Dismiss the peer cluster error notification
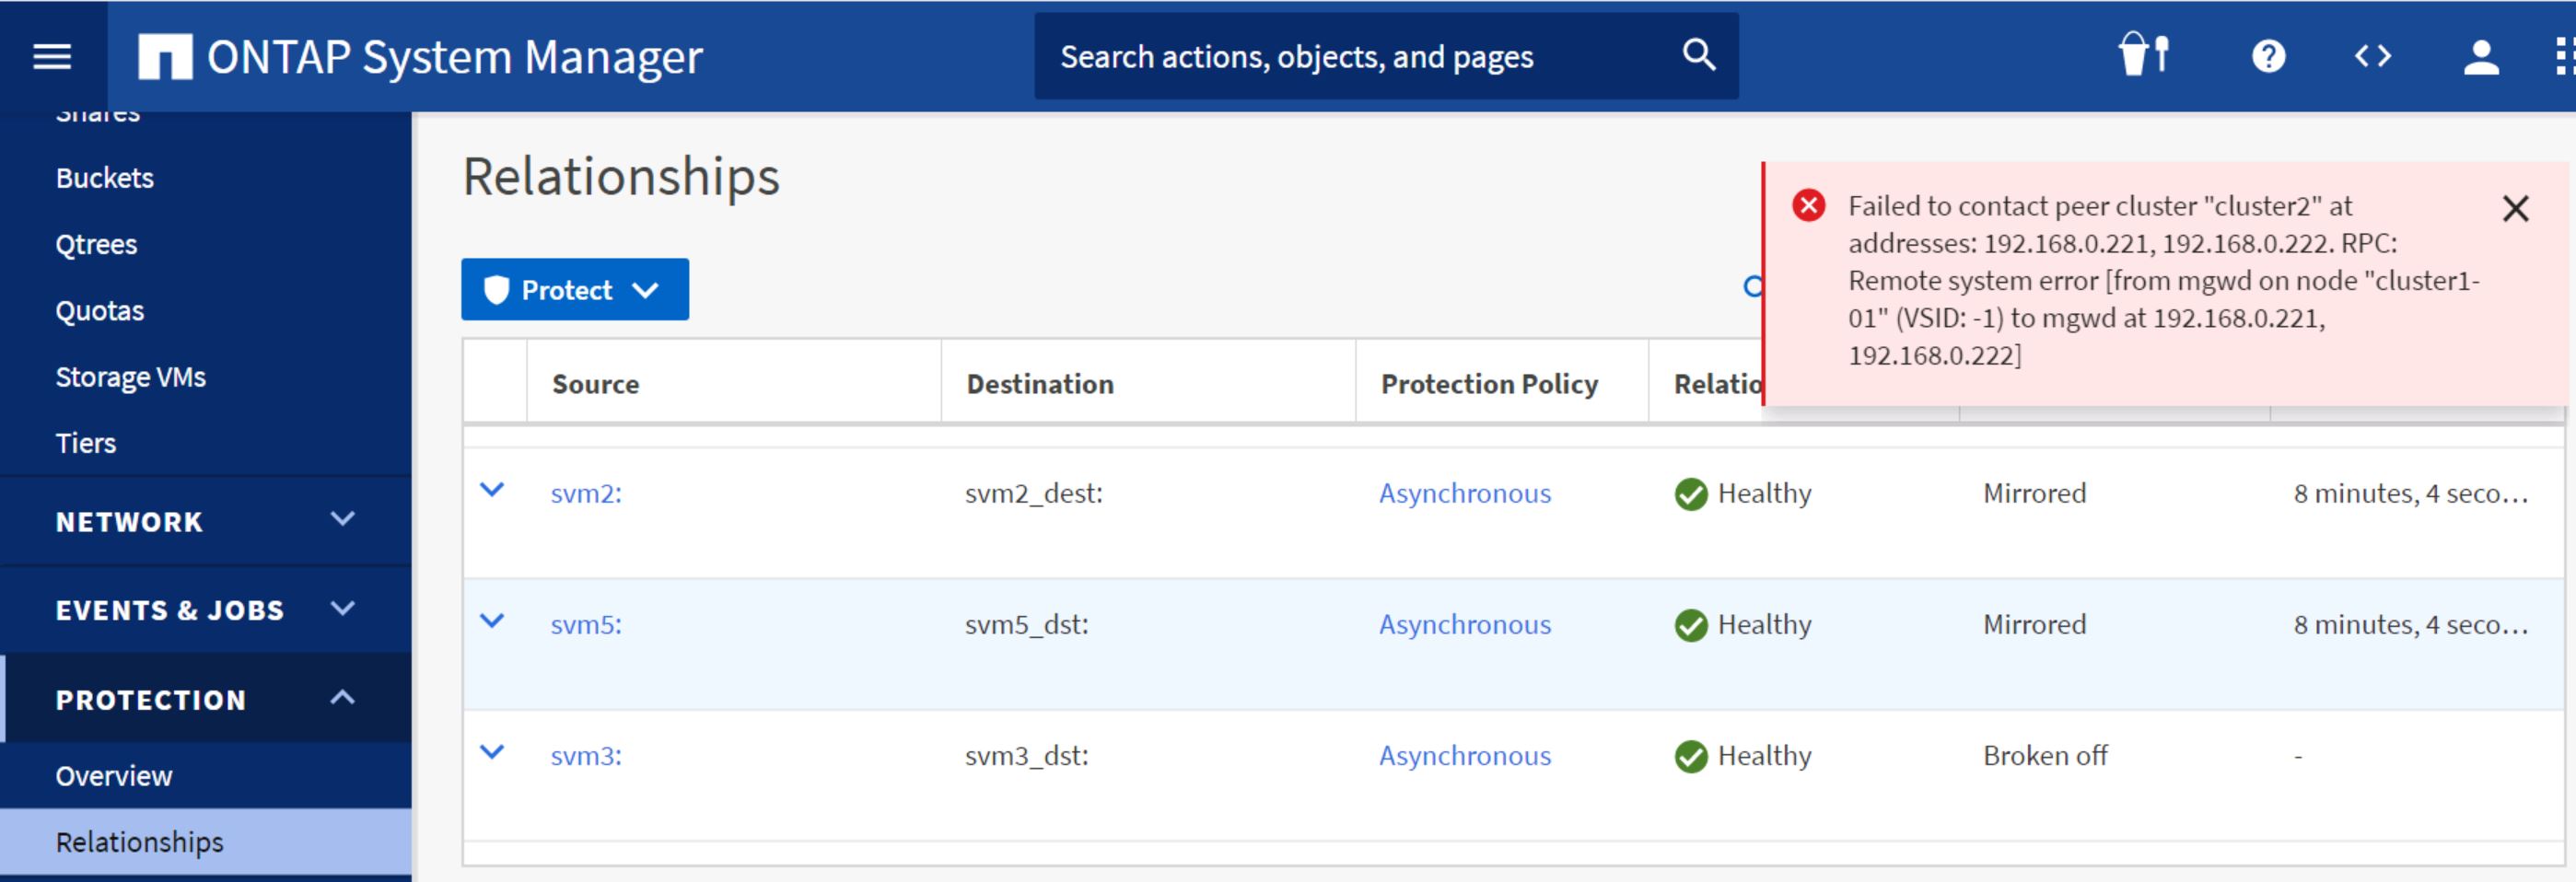Viewport: 2576px width, 882px height. (2515, 208)
